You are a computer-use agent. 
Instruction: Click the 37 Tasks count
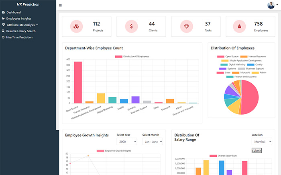pos(208,24)
